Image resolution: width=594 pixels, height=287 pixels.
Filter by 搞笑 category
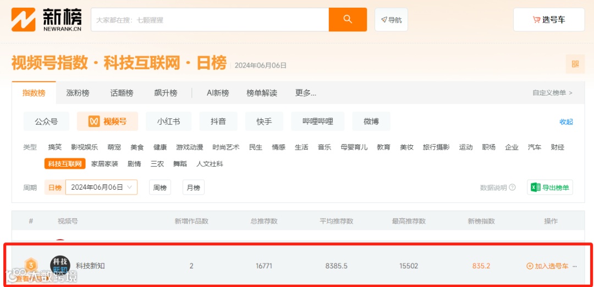tap(55, 147)
